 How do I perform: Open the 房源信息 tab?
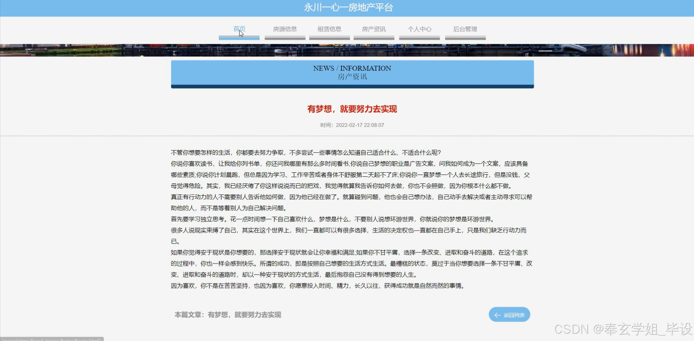pyautogui.click(x=285, y=29)
